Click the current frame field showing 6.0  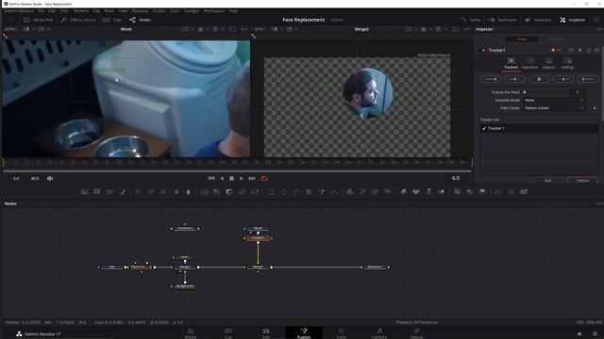point(456,178)
